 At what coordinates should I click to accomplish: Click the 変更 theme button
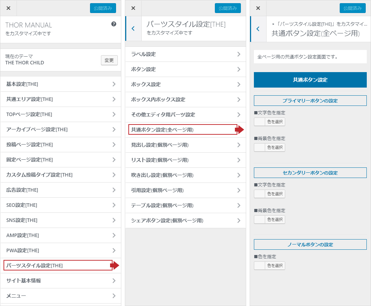pos(109,60)
